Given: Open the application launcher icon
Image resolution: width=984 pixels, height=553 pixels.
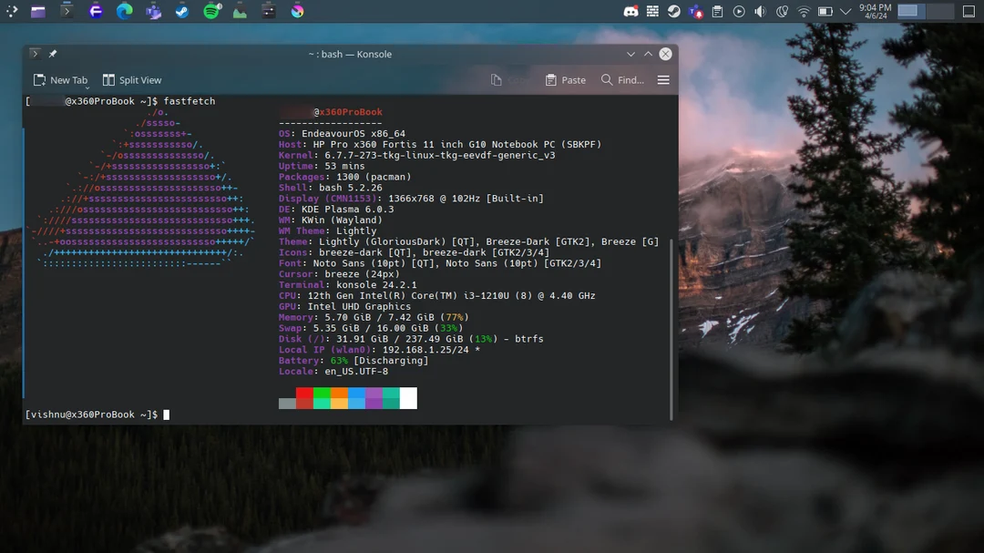Looking at the screenshot, I should (x=12, y=11).
